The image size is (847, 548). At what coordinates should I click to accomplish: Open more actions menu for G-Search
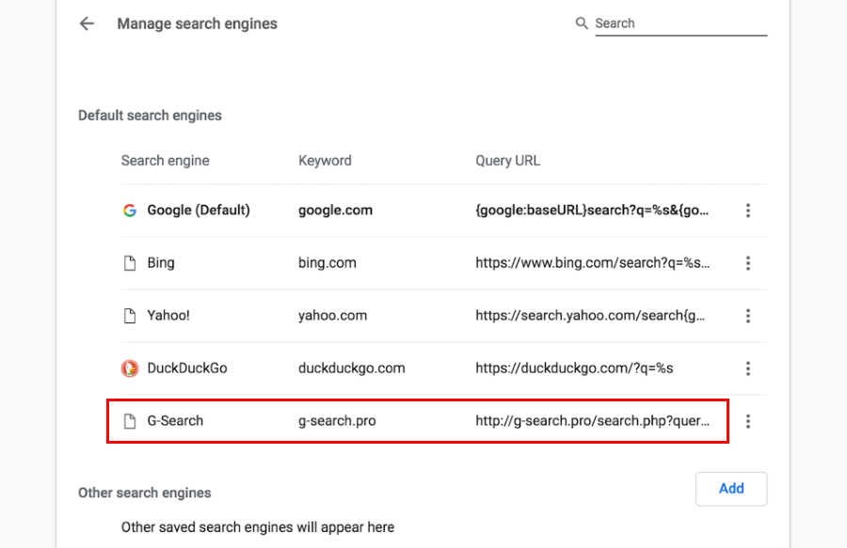tap(748, 421)
